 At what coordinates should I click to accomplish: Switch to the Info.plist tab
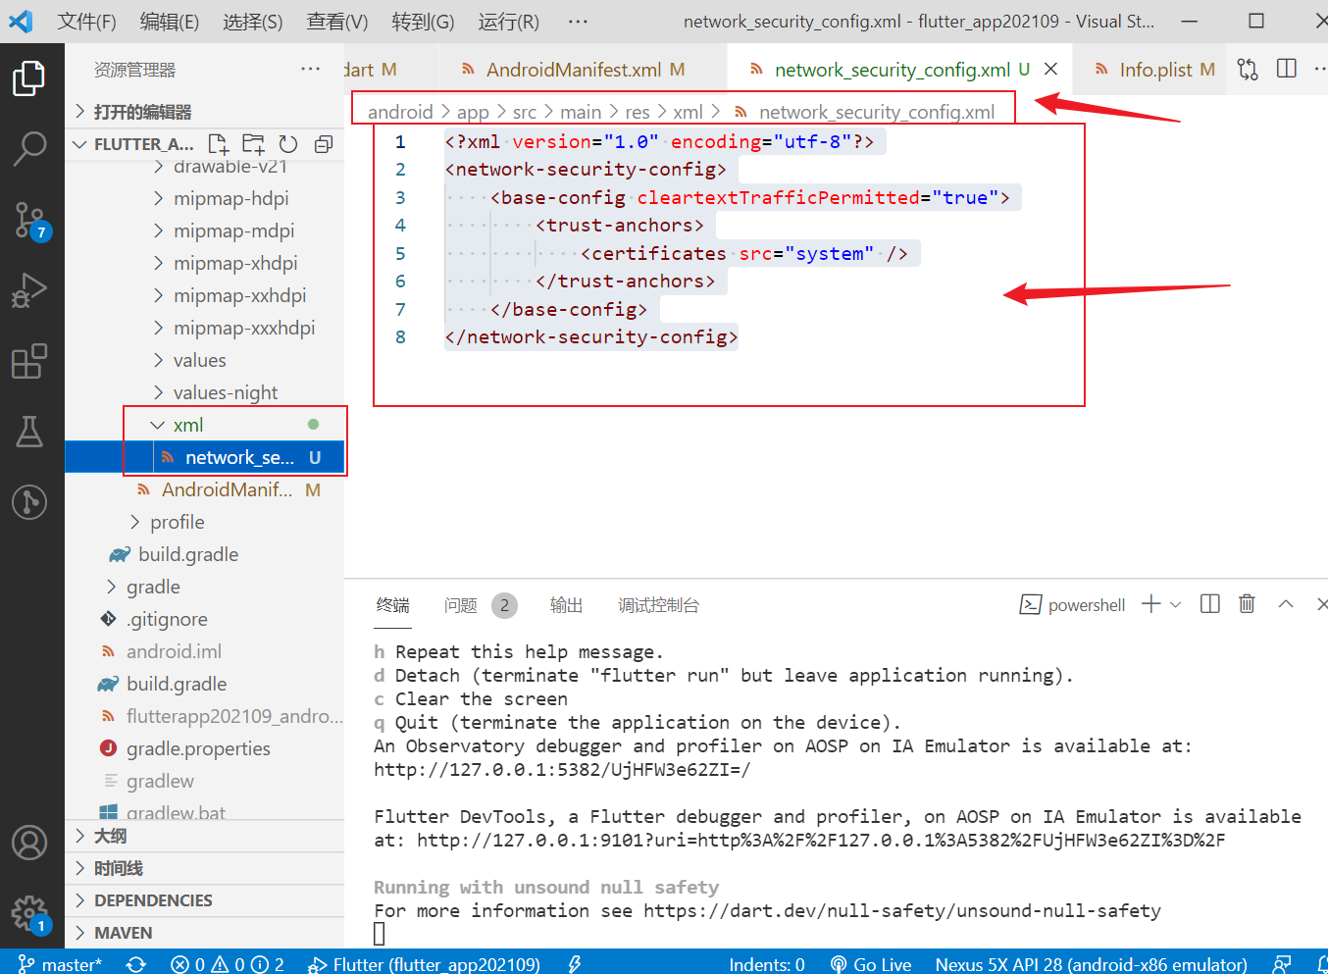pos(1154,69)
